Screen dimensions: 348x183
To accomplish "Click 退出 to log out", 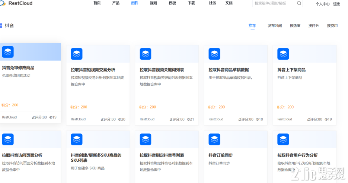I will (x=337, y=4).
